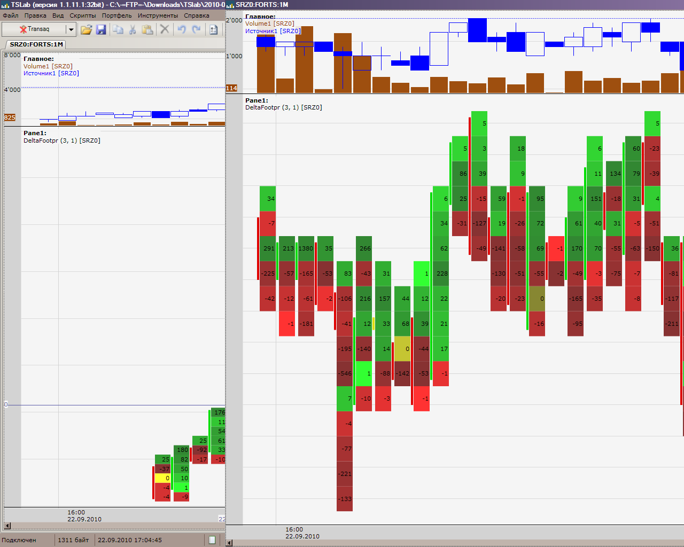Click the footprint cell showing -133
The height and width of the screenshot is (547, 684).
pos(345,499)
